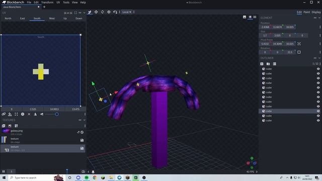Save the selected third texture
The image size is (322, 181).
82,148
